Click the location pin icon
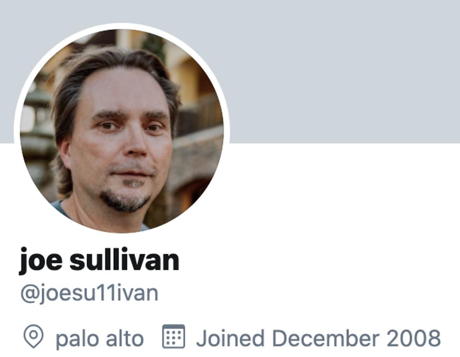 point(34,336)
